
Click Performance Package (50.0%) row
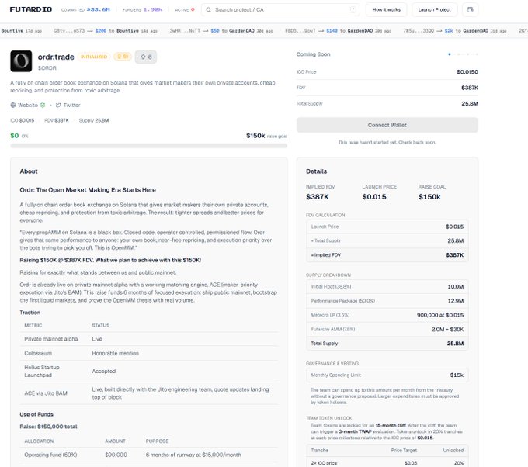pos(387,300)
